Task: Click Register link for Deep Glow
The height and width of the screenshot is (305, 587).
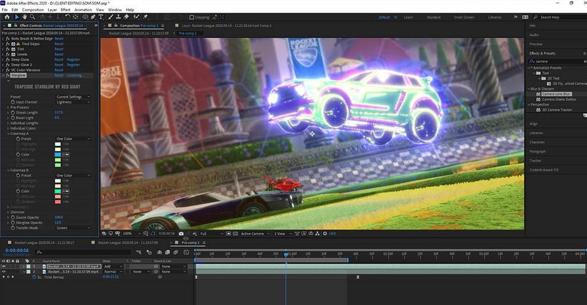Action: pyautogui.click(x=73, y=59)
